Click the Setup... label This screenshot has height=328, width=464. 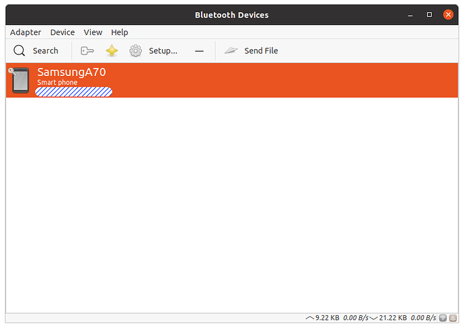[x=163, y=51]
